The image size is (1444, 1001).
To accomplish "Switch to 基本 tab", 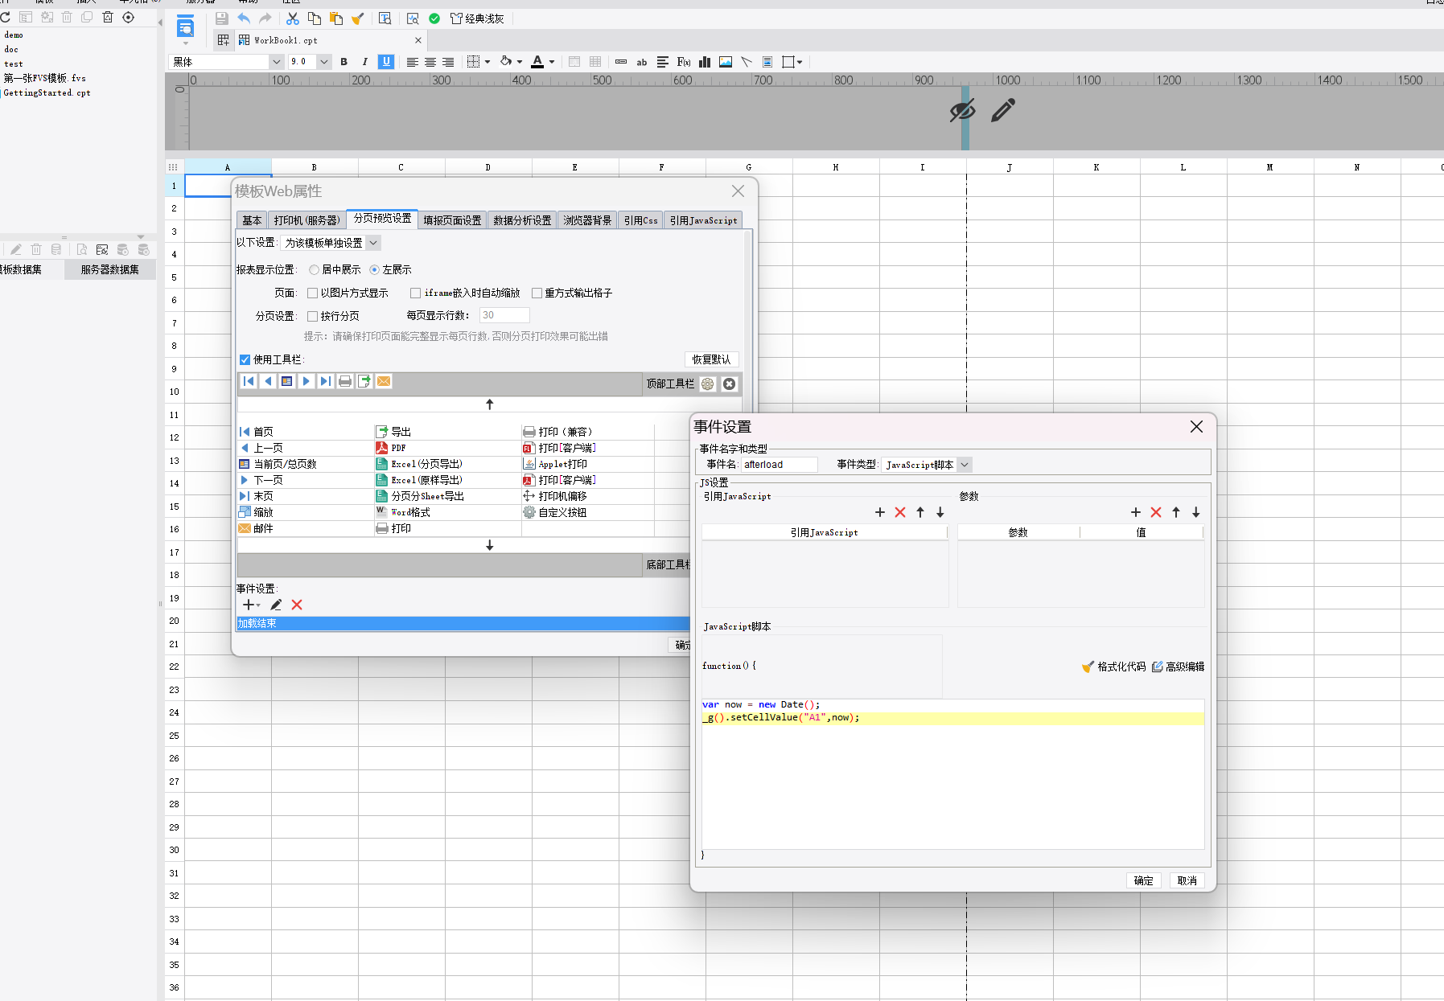I will [252, 220].
